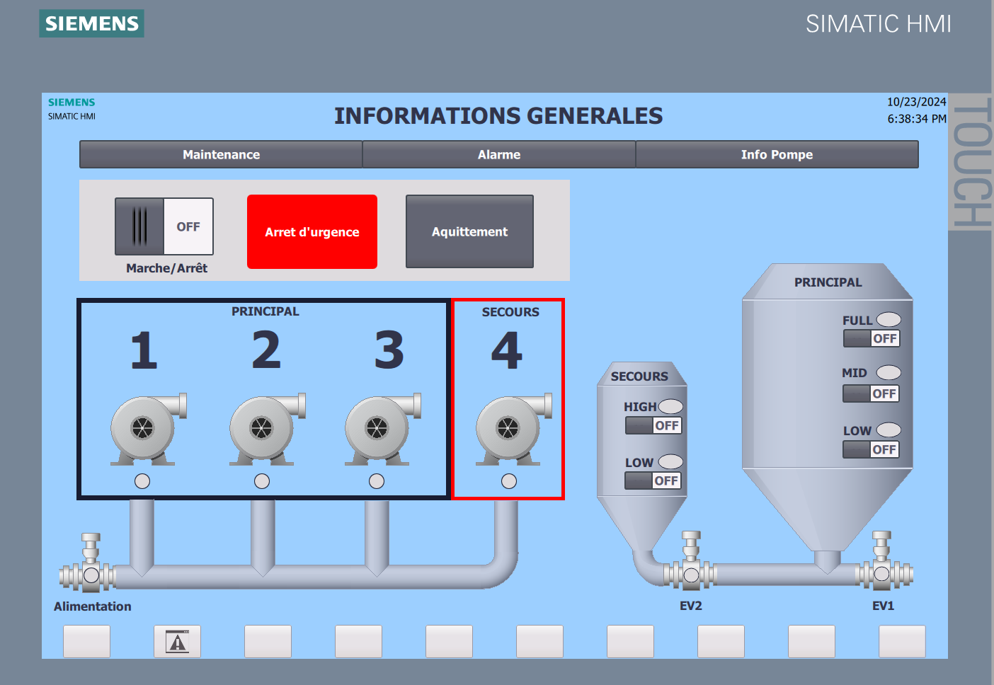Click the warning triangle softkey icon
Viewport: 994px width, 685px height.
pos(177,641)
